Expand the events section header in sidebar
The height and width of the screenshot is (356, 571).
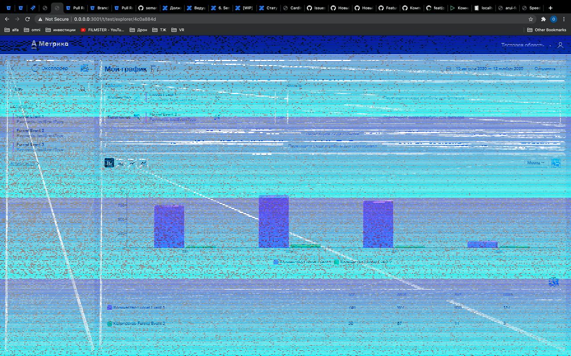click(23, 106)
